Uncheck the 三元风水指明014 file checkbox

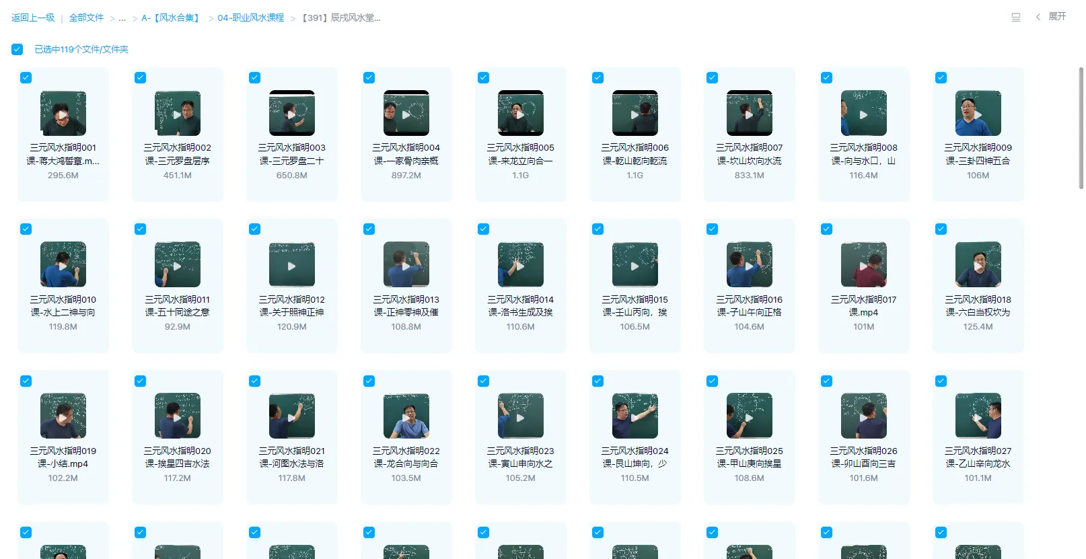(483, 229)
